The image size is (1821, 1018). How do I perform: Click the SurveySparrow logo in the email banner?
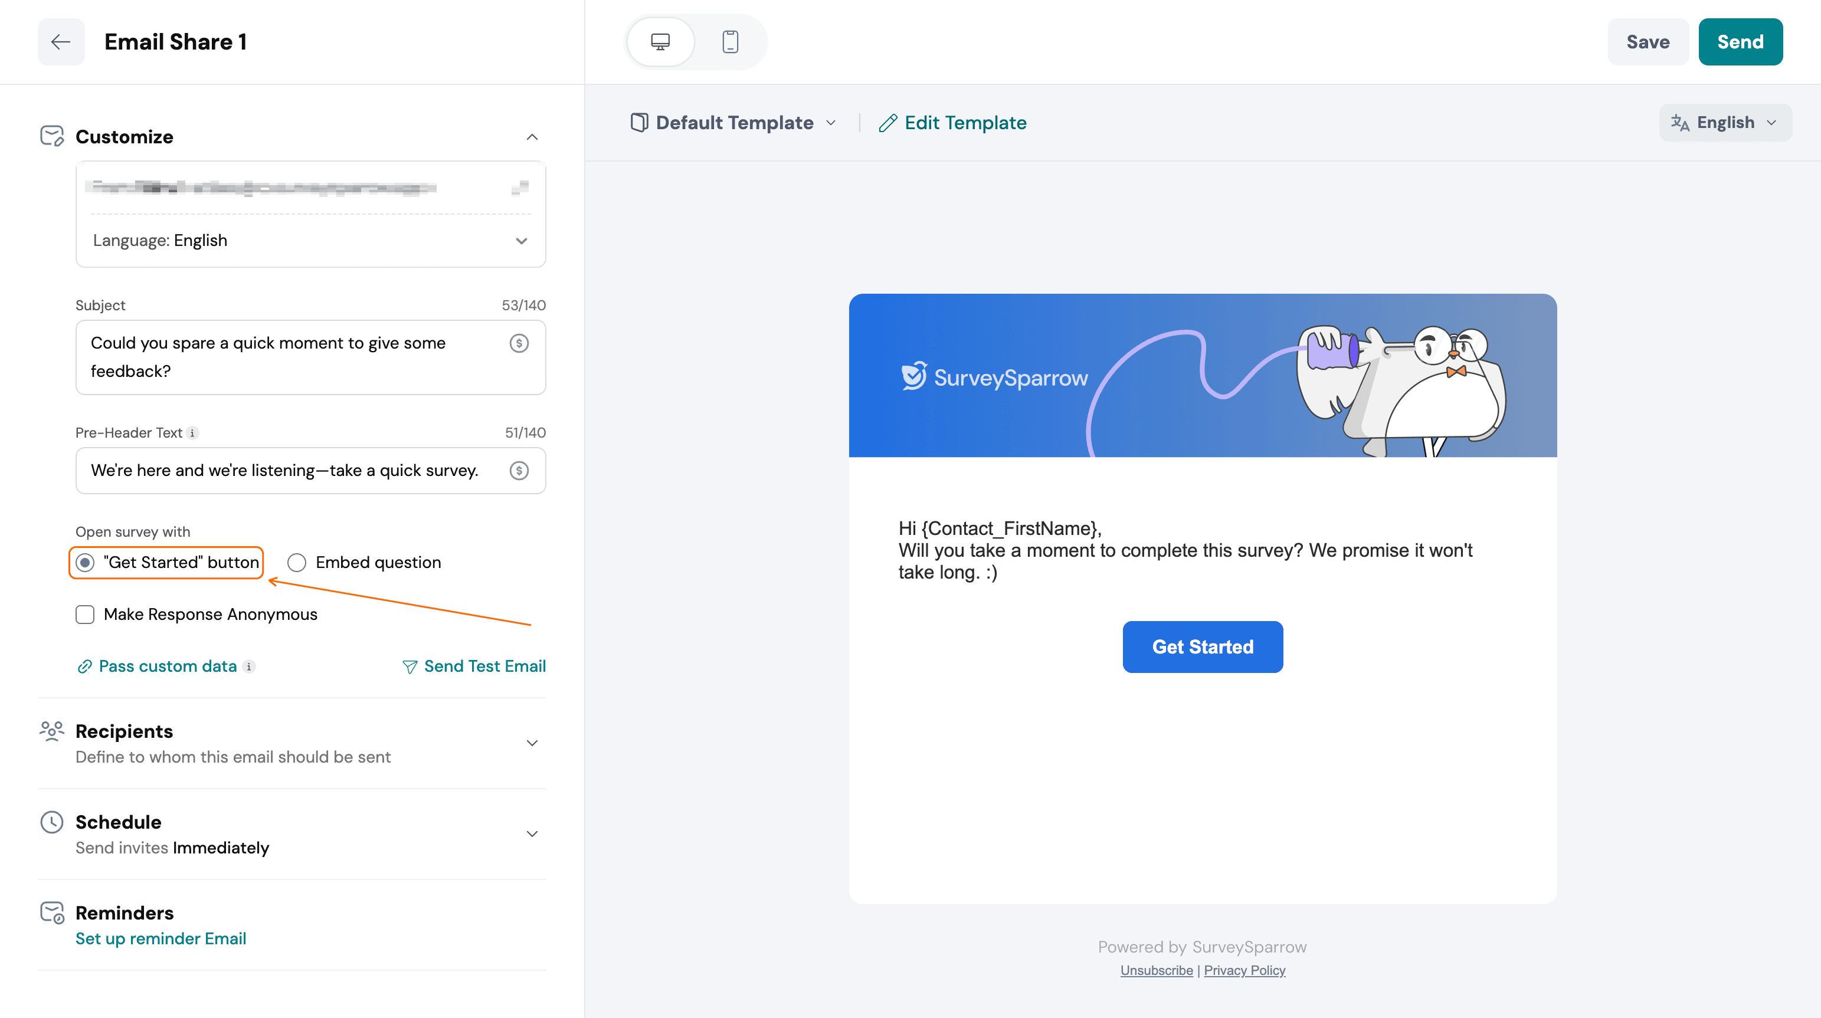[994, 377]
